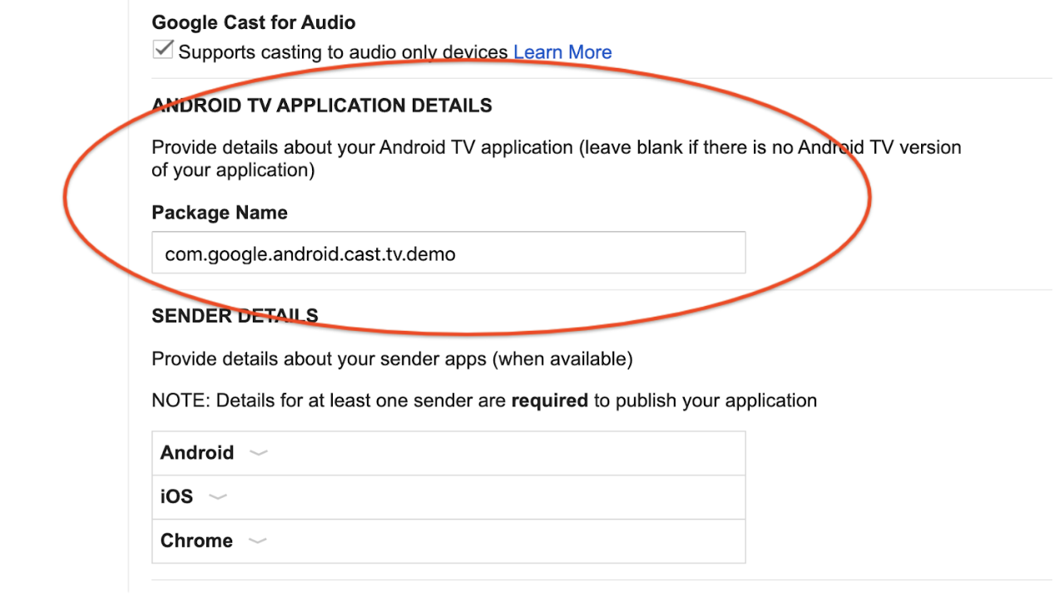
Task: Expand the Chrome sender details row
Action: click(258, 541)
